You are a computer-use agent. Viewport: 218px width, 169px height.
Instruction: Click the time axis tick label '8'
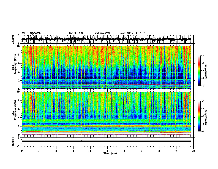pyautogui.click(x=159, y=151)
